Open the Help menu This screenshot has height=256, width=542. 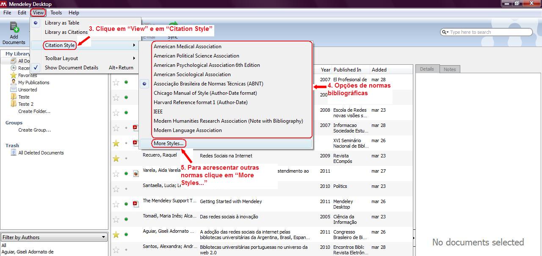tap(74, 13)
